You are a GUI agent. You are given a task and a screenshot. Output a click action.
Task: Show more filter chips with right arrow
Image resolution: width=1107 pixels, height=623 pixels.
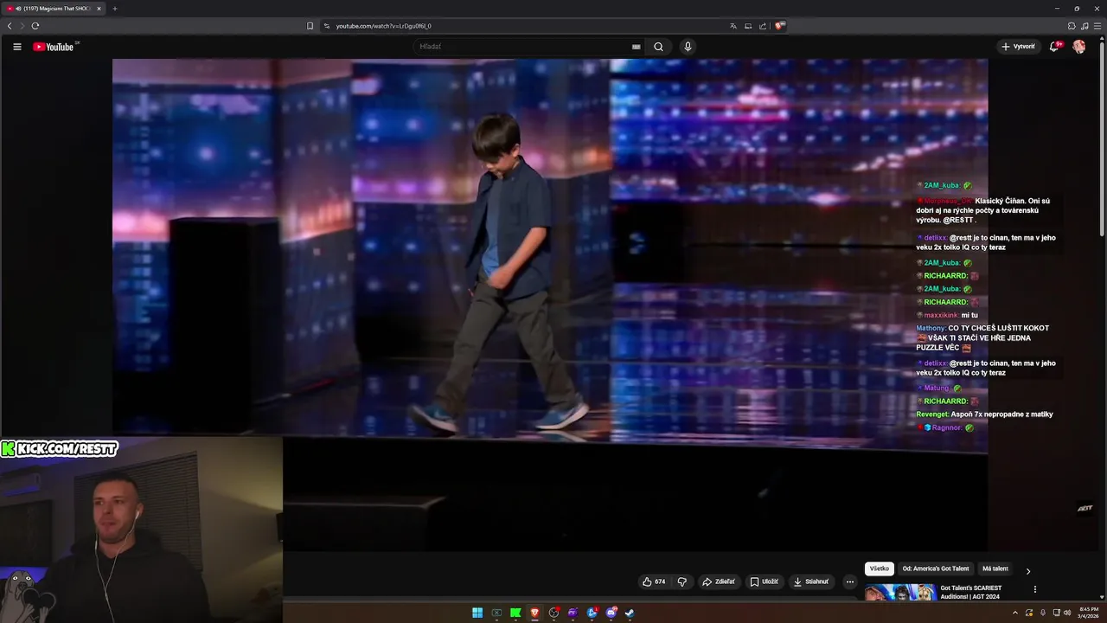point(1028,571)
